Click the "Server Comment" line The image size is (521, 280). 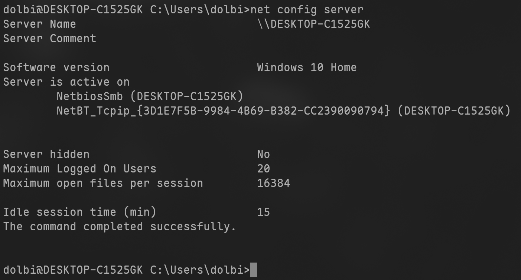pos(50,39)
